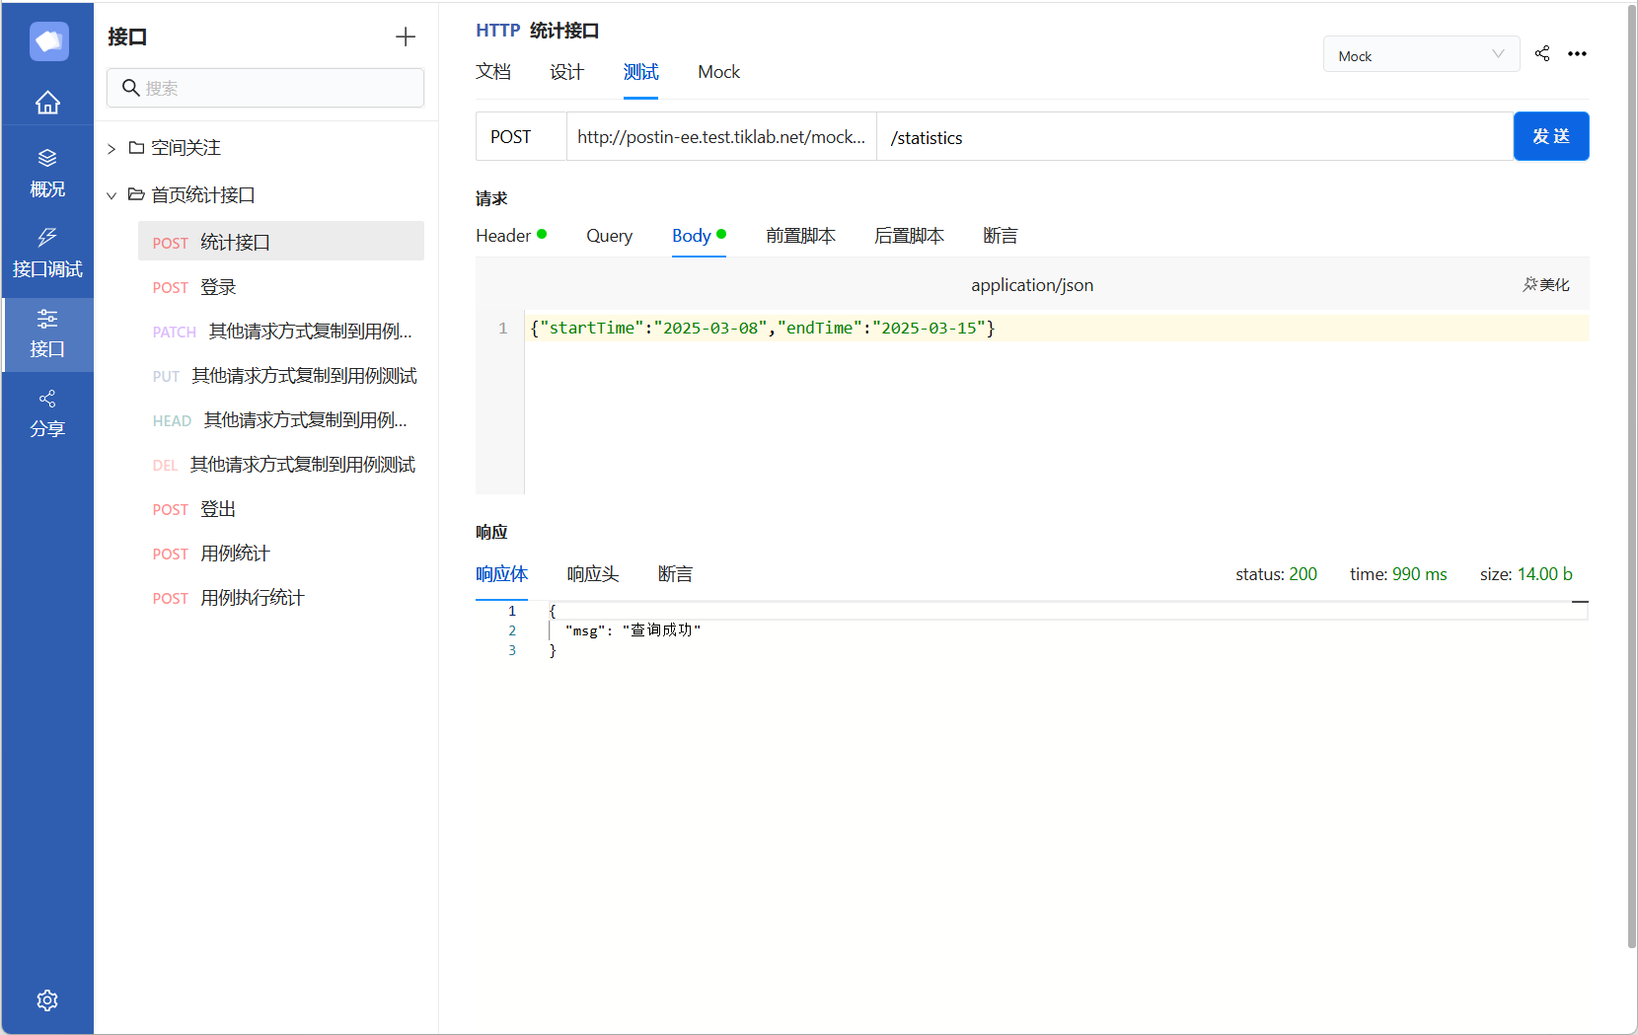Viewport: 1638px width, 1035px height.
Task: Select the 接口 sidebar item
Action: pyautogui.click(x=47, y=333)
